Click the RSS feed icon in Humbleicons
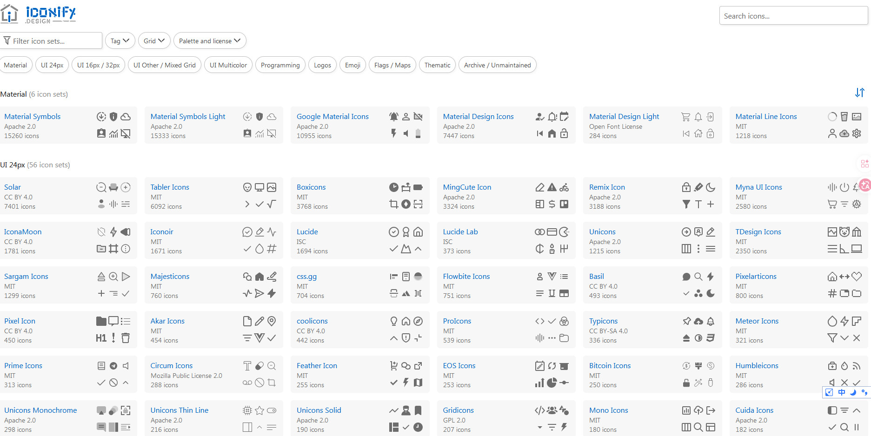 [x=857, y=366]
